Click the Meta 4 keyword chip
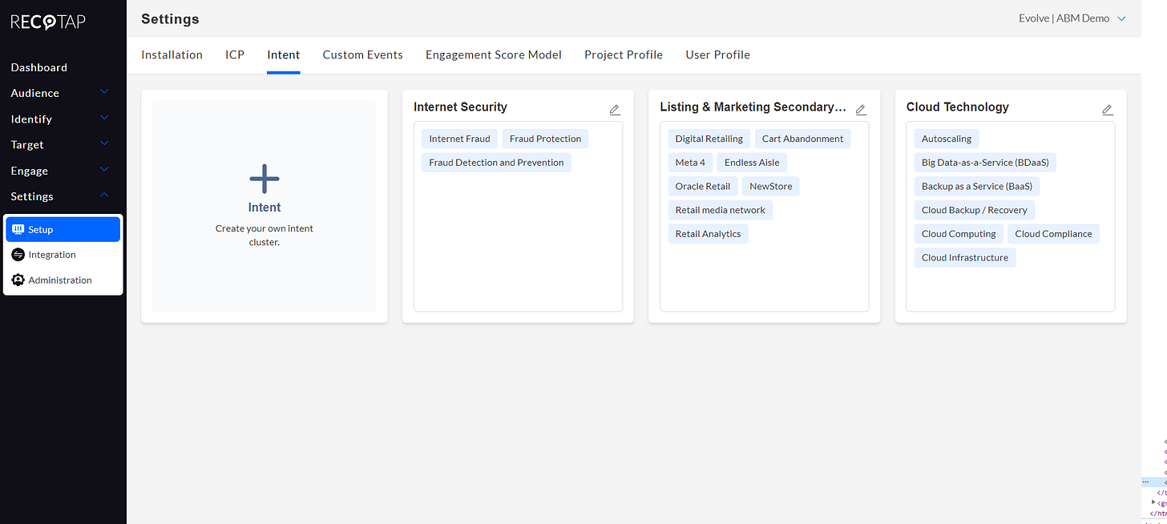Viewport: 1167px width, 524px height. (x=689, y=162)
